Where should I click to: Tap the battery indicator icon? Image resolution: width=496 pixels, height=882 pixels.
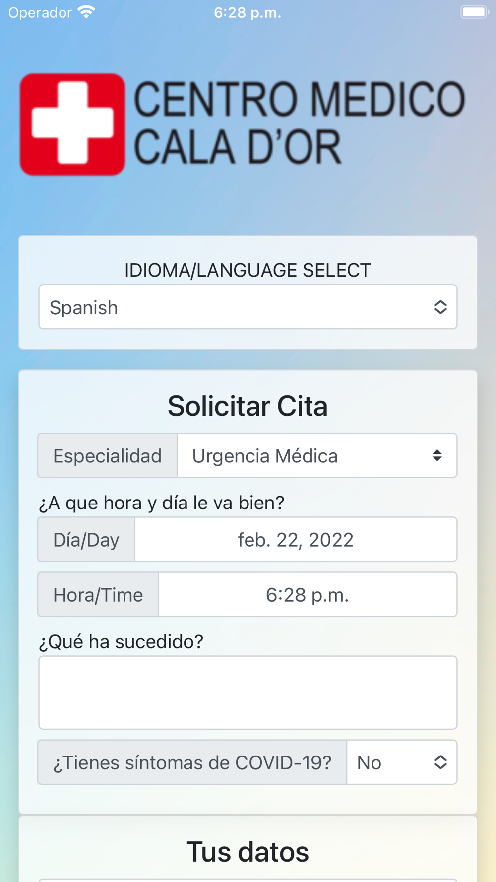[x=475, y=12]
